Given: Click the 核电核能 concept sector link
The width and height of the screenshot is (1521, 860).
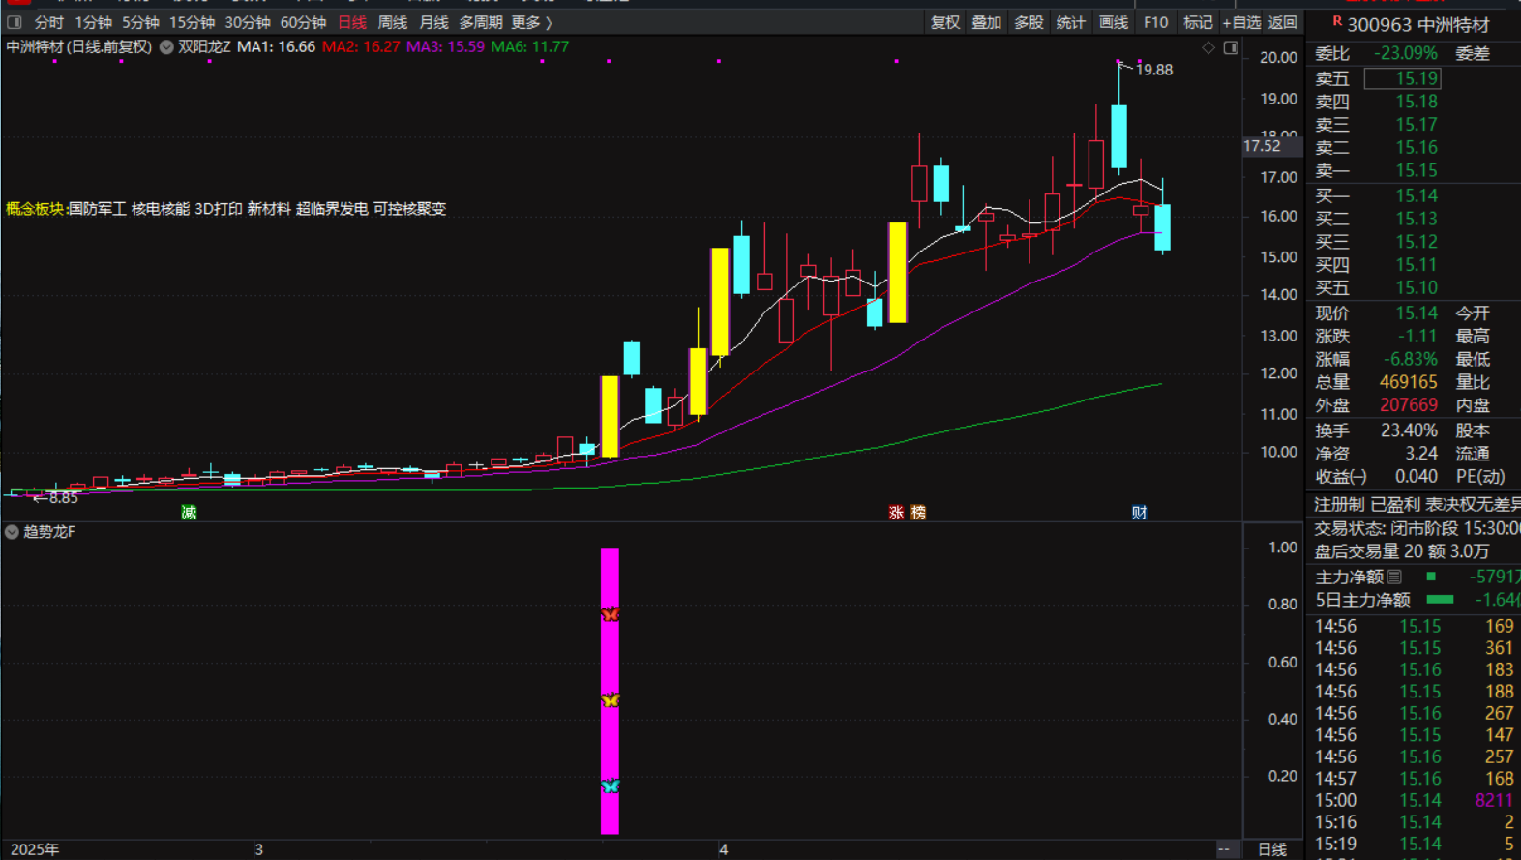Looking at the screenshot, I should tap(161, 209).
